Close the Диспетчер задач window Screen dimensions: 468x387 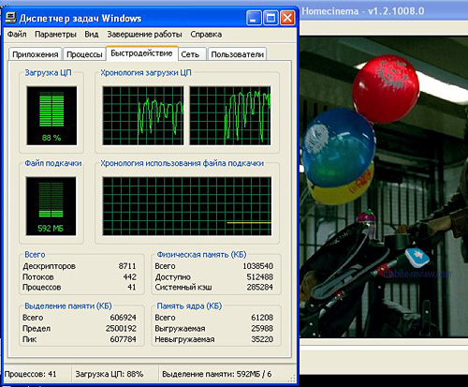click(x=287, y=18)
